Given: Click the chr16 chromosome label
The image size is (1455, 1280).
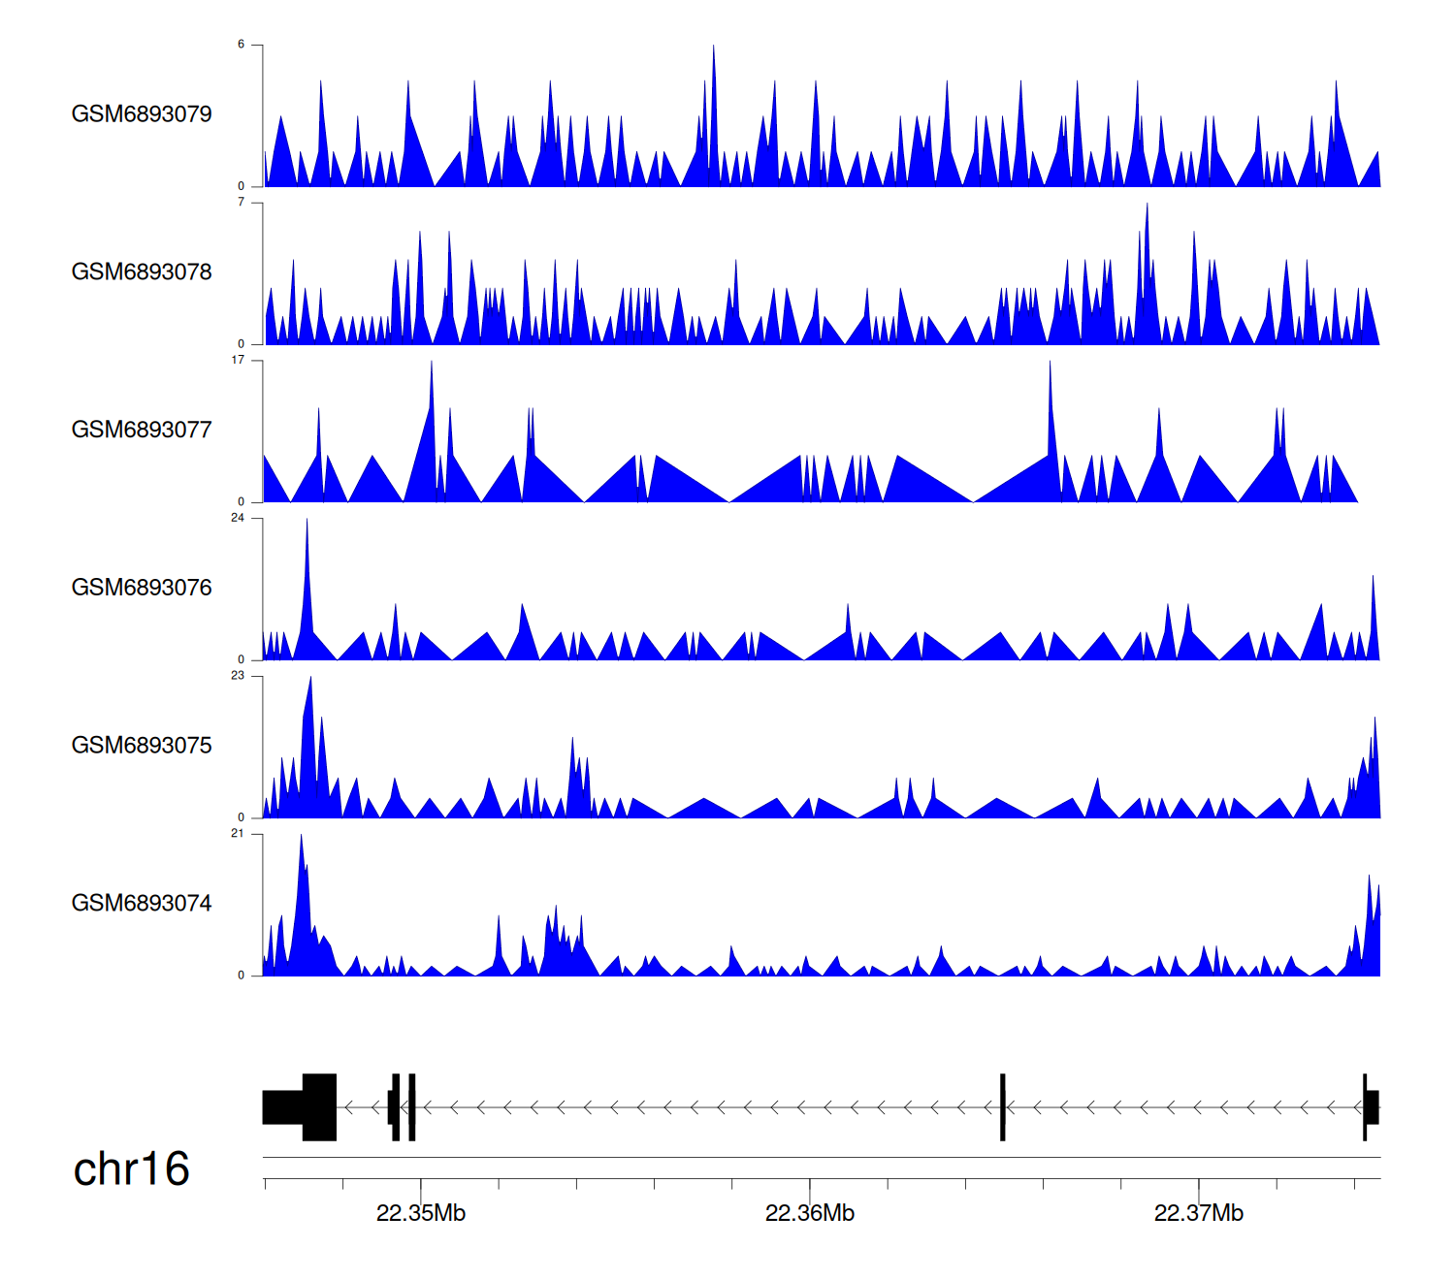Looking at the screenshot, I should 131,1169.
